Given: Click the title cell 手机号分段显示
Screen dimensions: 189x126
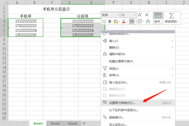Looking at the screenshot, I should [x=57, y=9].
